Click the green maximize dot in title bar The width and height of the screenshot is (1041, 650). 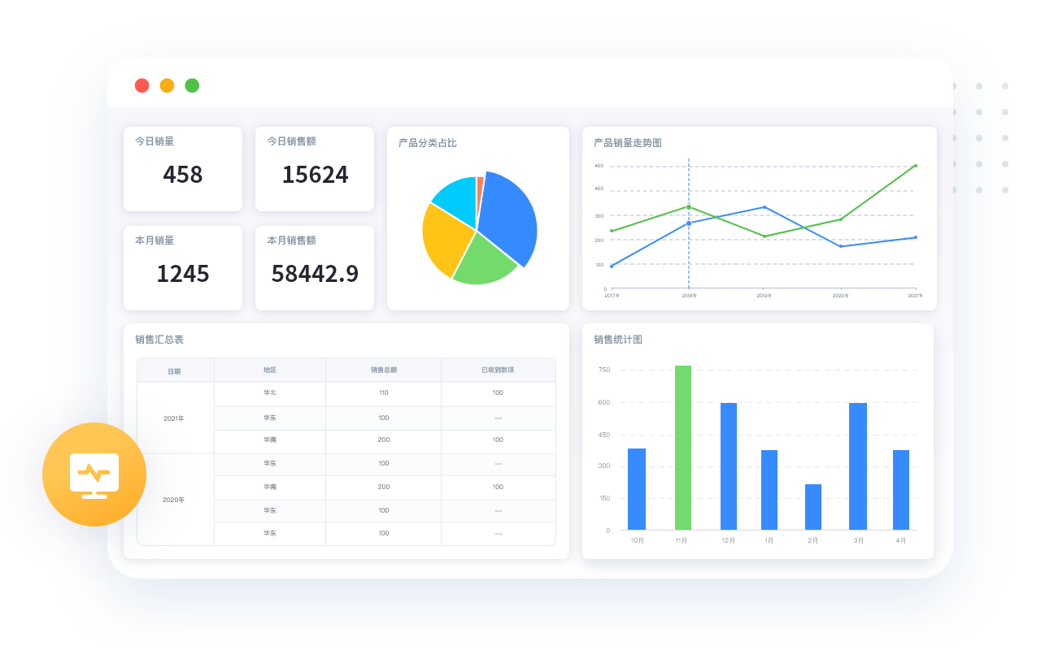pyautogui.click(x=192, y=85)
